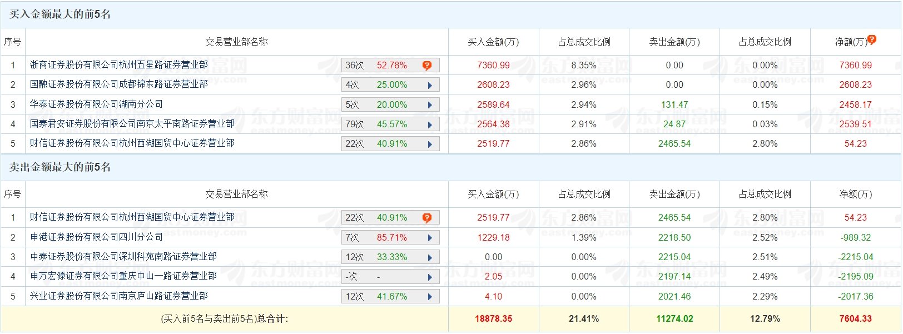Click 交易营业部名称 header in bottom table
This screenshot has height=334, width=903.
click(x=236, y=195)
